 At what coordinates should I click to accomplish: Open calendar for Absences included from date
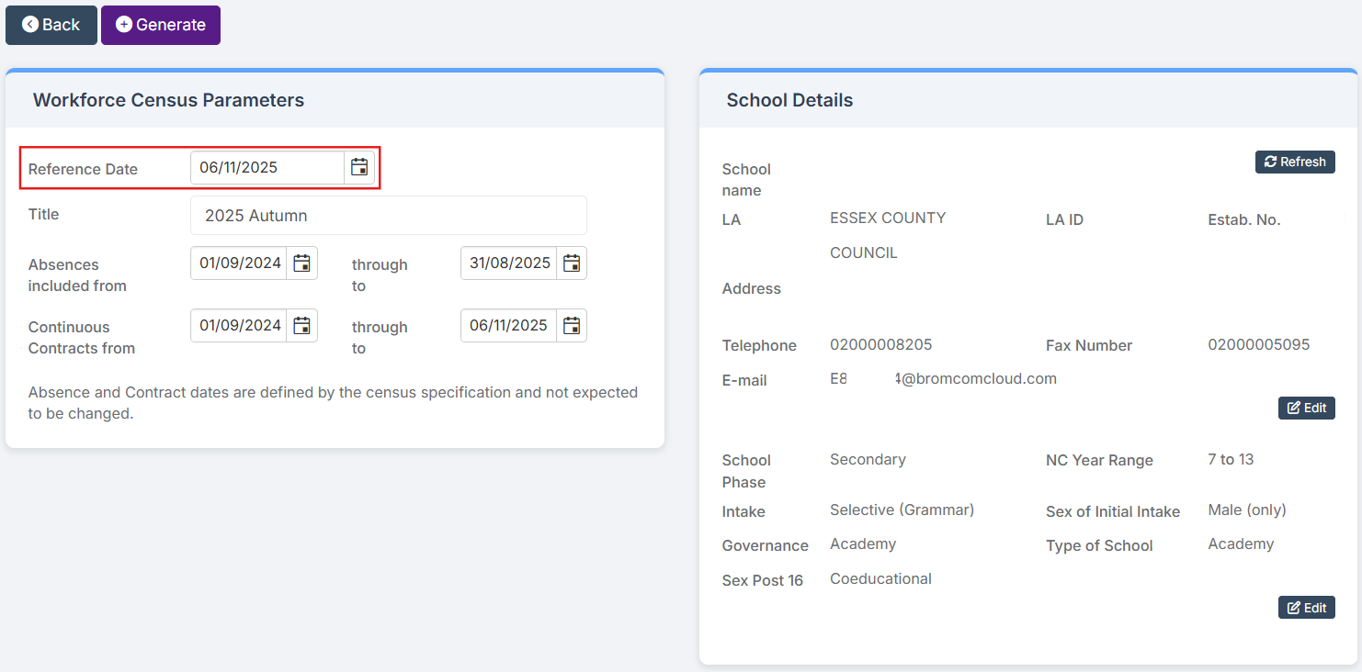point(301,263)
